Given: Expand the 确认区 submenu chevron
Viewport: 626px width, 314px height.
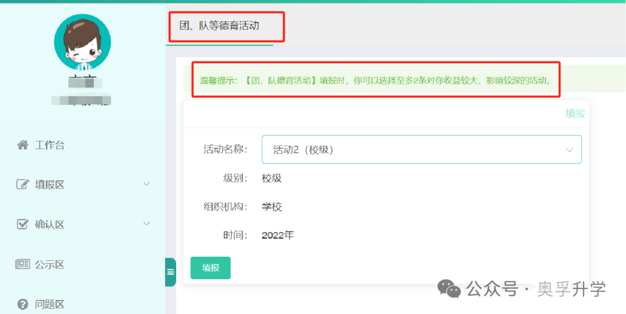Looking at the screenshot, I should pyautogui.click(x=147, y=224).
